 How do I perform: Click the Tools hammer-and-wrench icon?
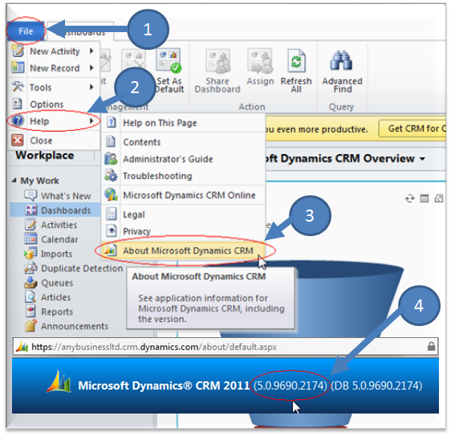pyautogui.click(x=18, y=87)
